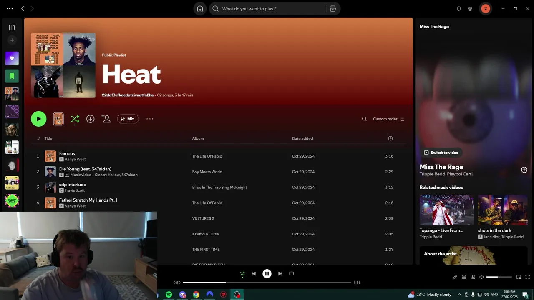Screen dimensions: 534x300
Task: Pause playback in the player bar
Action: [267, 274]
